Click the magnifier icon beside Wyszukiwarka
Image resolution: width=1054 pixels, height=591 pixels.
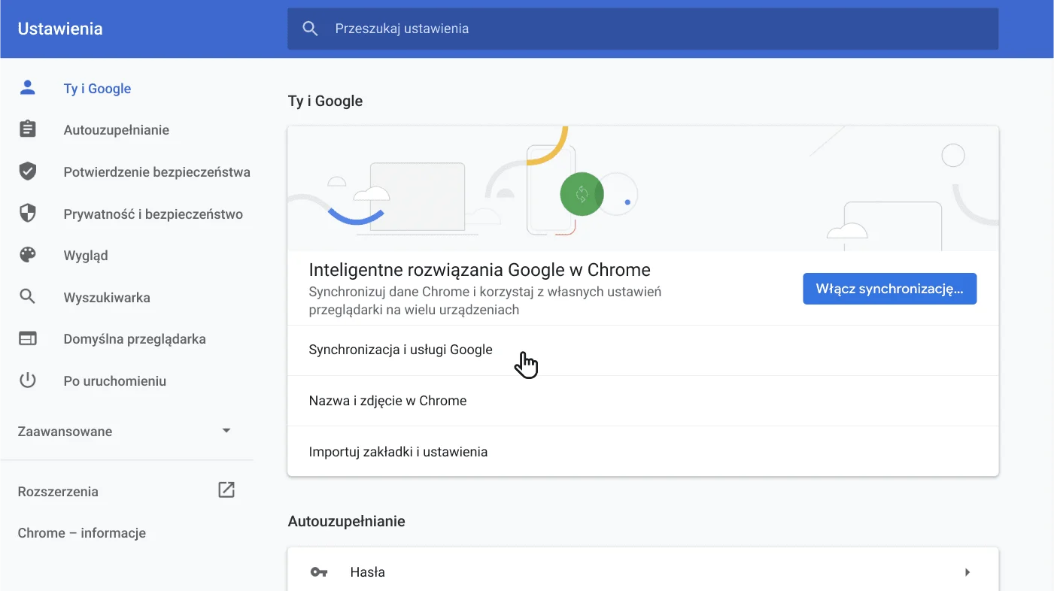pyautogui.click(x=27, y=297)
